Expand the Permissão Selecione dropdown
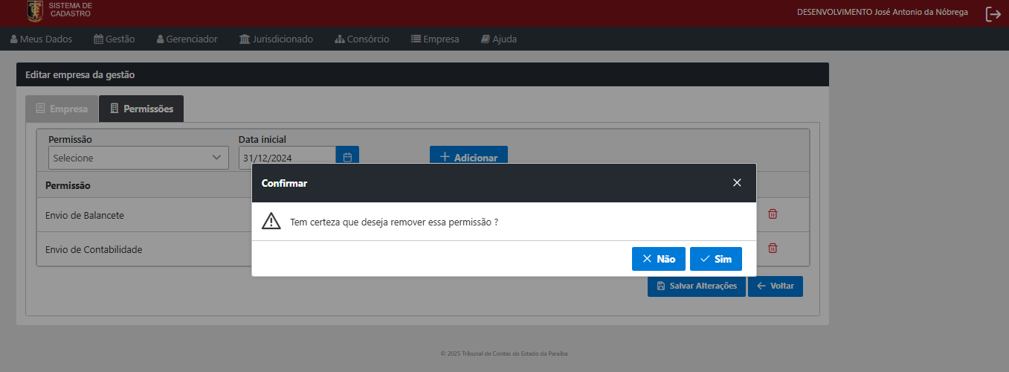1009x372 pixels. click(138, 158)
